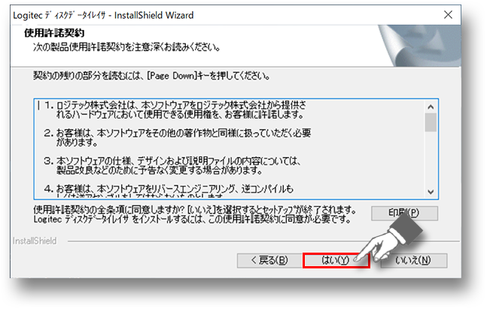487x309 pixels.
Task: Click the いいえ(N) button to decline
Action: click(414, 260)
